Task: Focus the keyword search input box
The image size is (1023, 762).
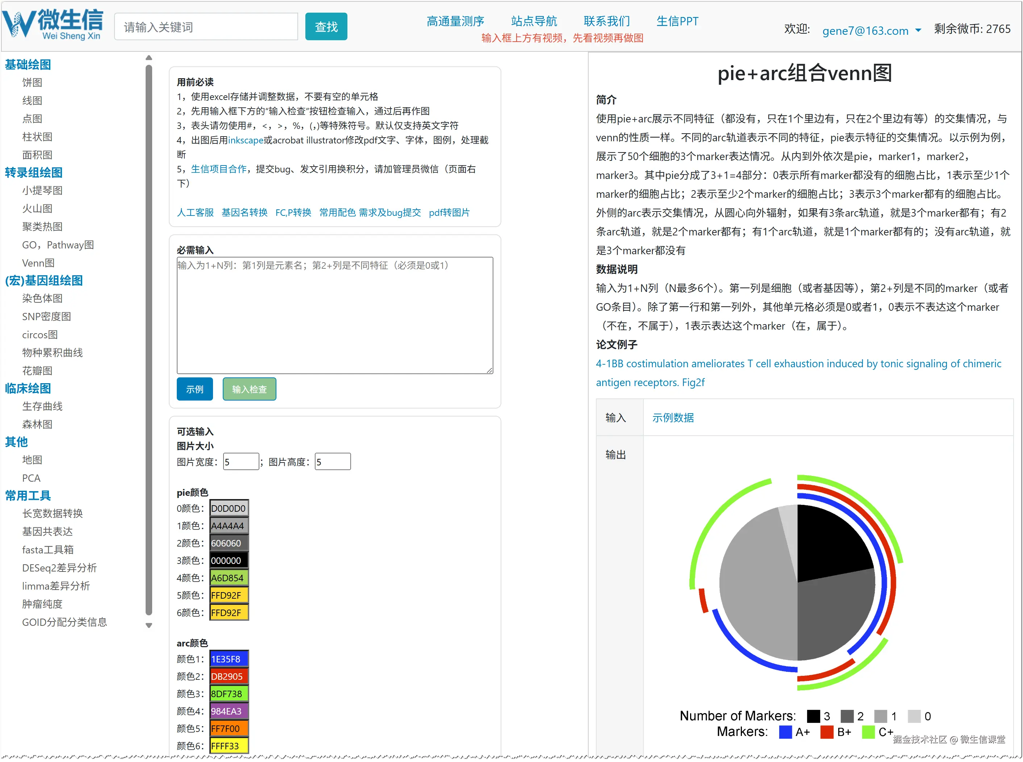Action: click(206, 27)
